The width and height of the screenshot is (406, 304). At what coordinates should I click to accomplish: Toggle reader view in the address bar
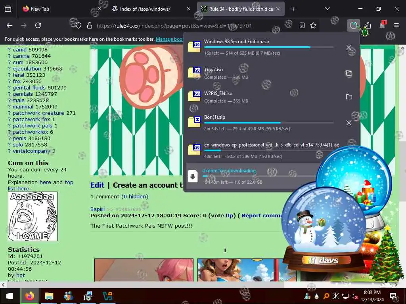click(x=302, y=25)
